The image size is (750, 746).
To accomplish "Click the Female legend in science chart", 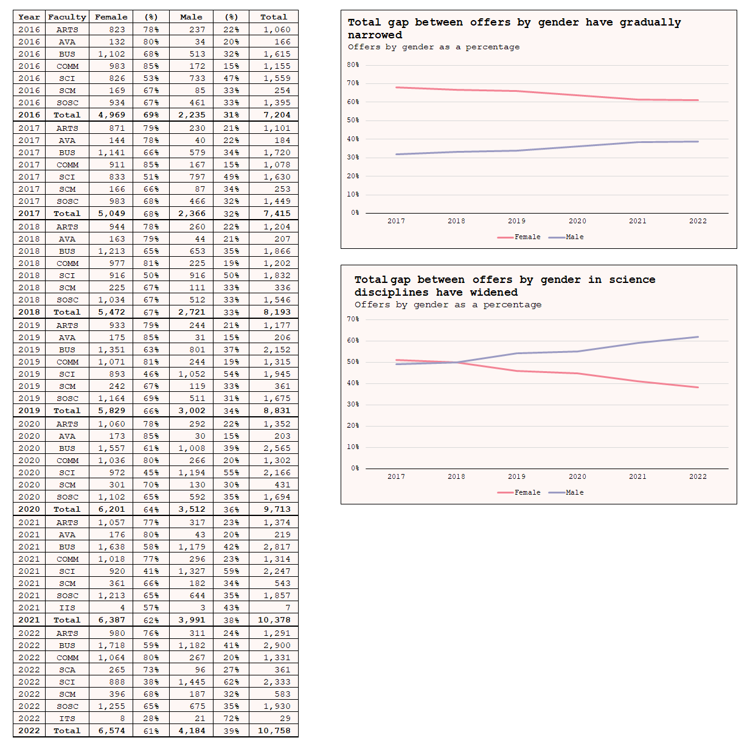I will 519,493.
